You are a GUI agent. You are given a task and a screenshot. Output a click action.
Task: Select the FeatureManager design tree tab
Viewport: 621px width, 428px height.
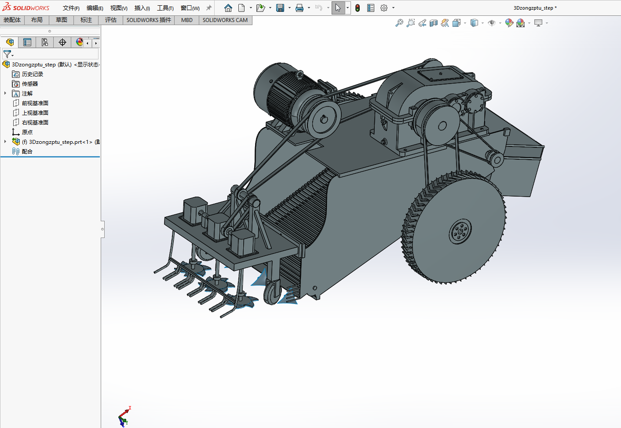pos(10,42)
